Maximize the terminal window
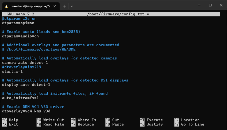The height and width of the screenshot is (130, 227). (210, 5)
